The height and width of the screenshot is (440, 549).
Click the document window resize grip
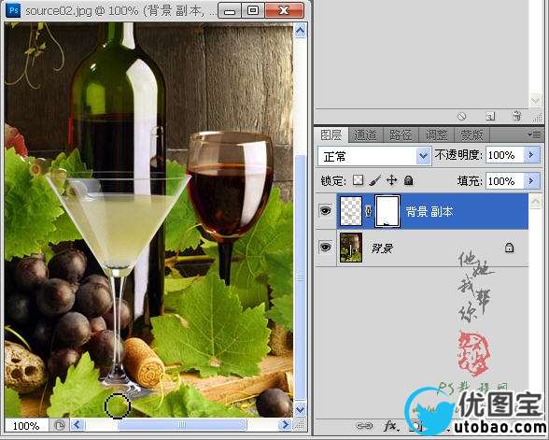(300, 425)
